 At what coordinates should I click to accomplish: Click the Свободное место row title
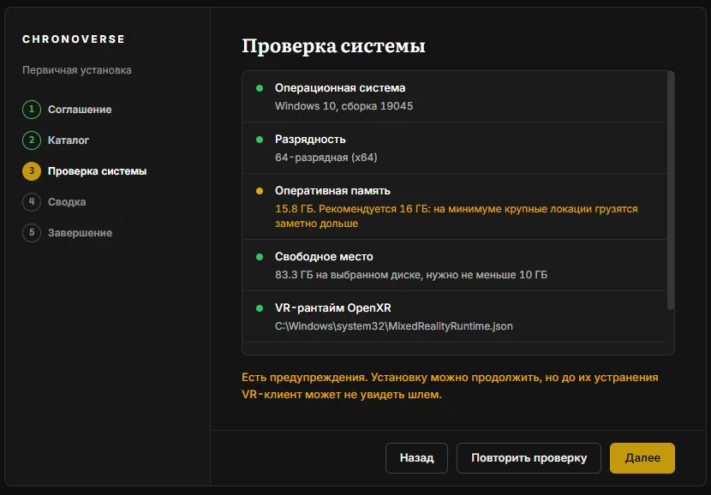(x=324, y=257)
